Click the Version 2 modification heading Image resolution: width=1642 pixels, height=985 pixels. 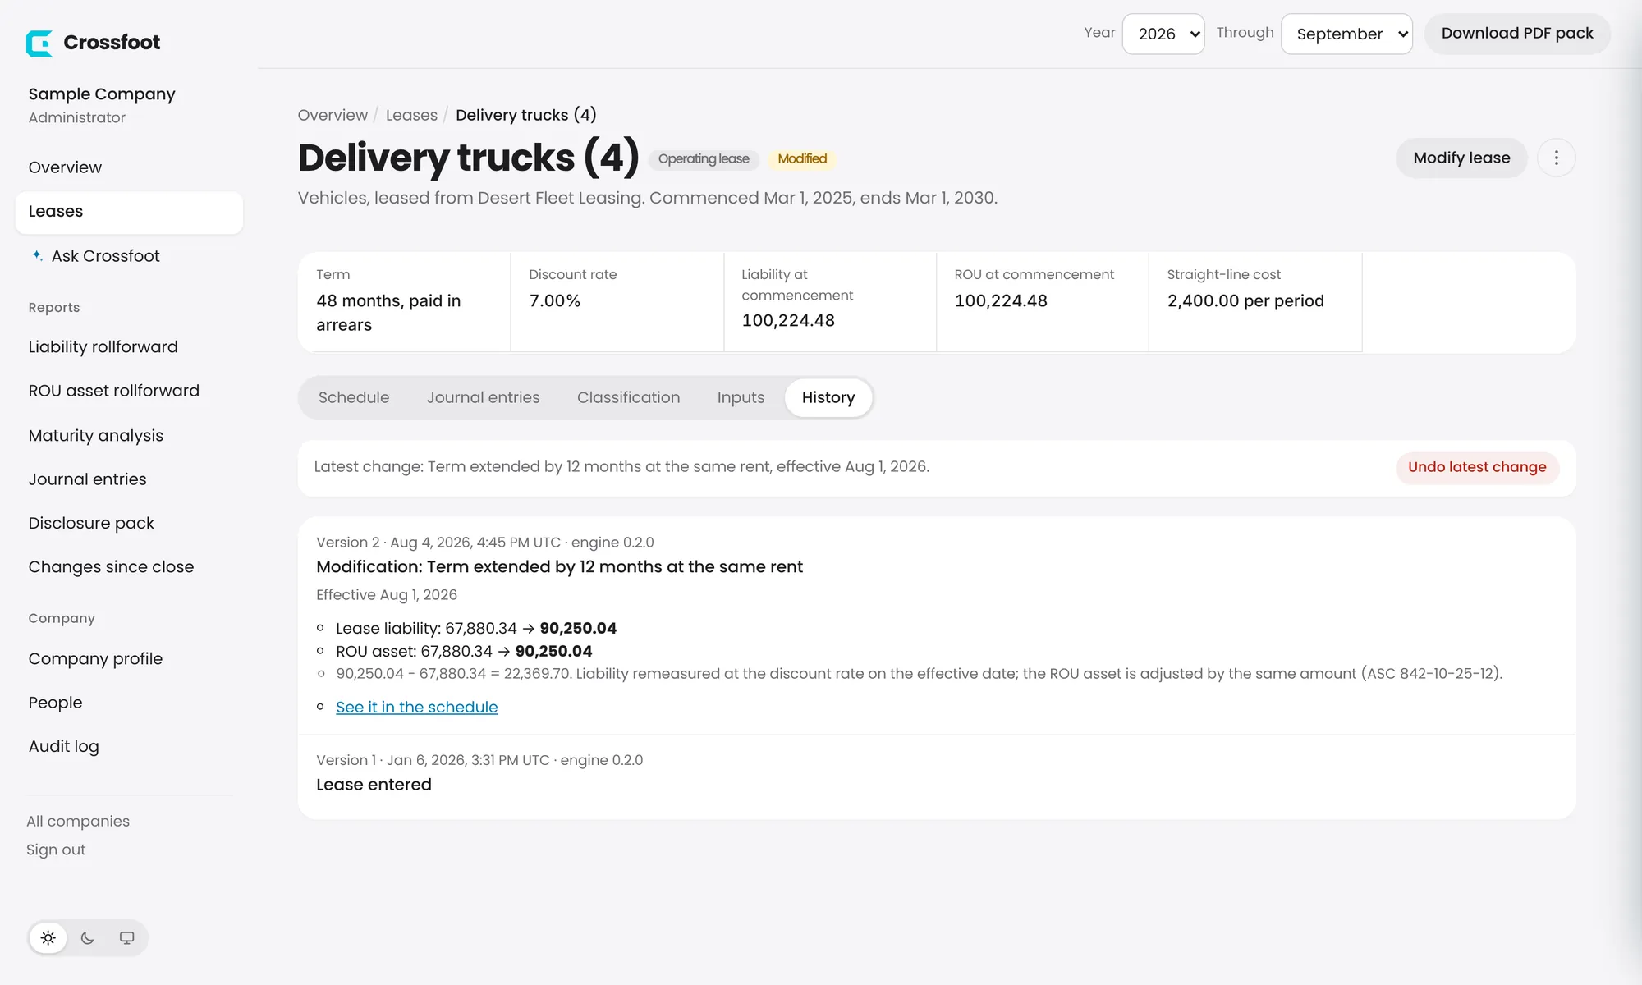559,567
